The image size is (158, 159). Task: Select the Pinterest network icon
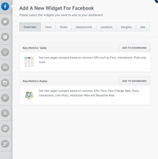5,98
